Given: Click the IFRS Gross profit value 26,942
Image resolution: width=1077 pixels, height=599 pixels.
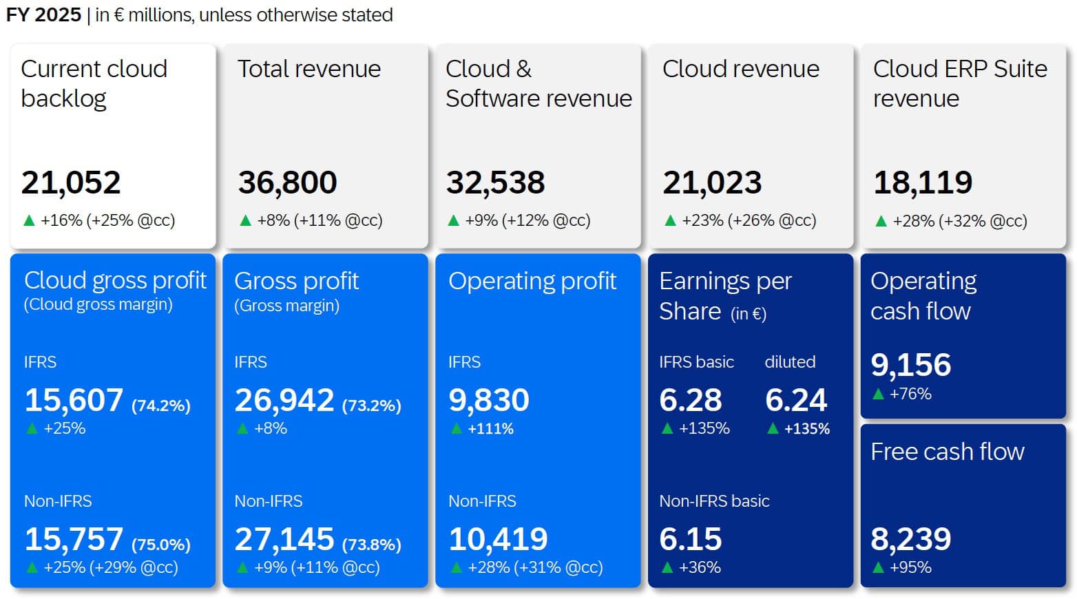Looking at the screenshot, I should point(284,400).
